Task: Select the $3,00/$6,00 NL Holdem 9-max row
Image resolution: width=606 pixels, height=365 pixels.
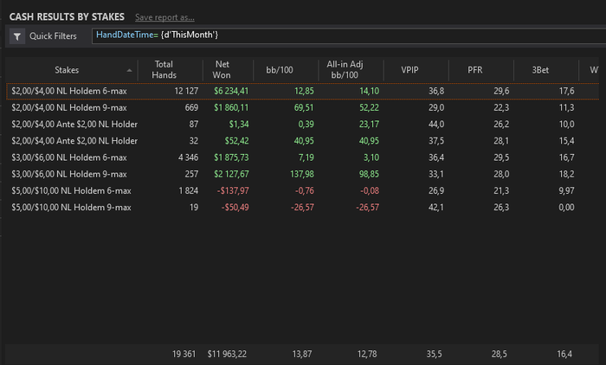Action: pyautogui.click(x=69, y=174)
